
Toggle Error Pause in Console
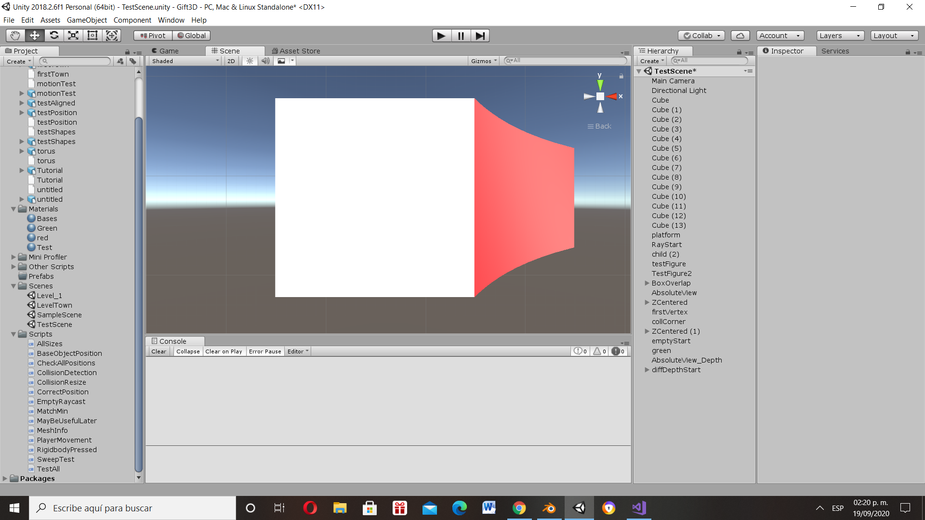click(x=265, y=351)
